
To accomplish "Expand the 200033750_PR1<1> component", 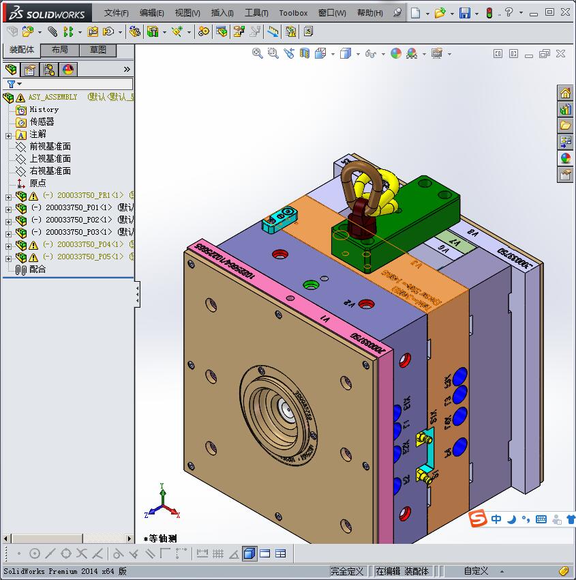I will (x=8, y=197).
